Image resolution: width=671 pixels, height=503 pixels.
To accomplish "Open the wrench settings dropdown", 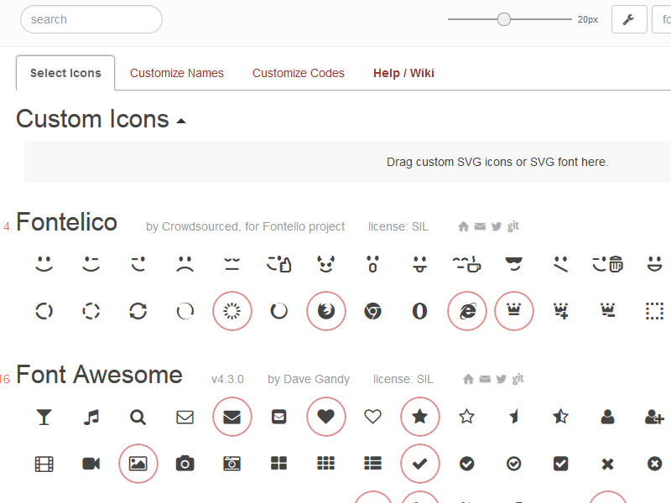I will click(629, 19).
